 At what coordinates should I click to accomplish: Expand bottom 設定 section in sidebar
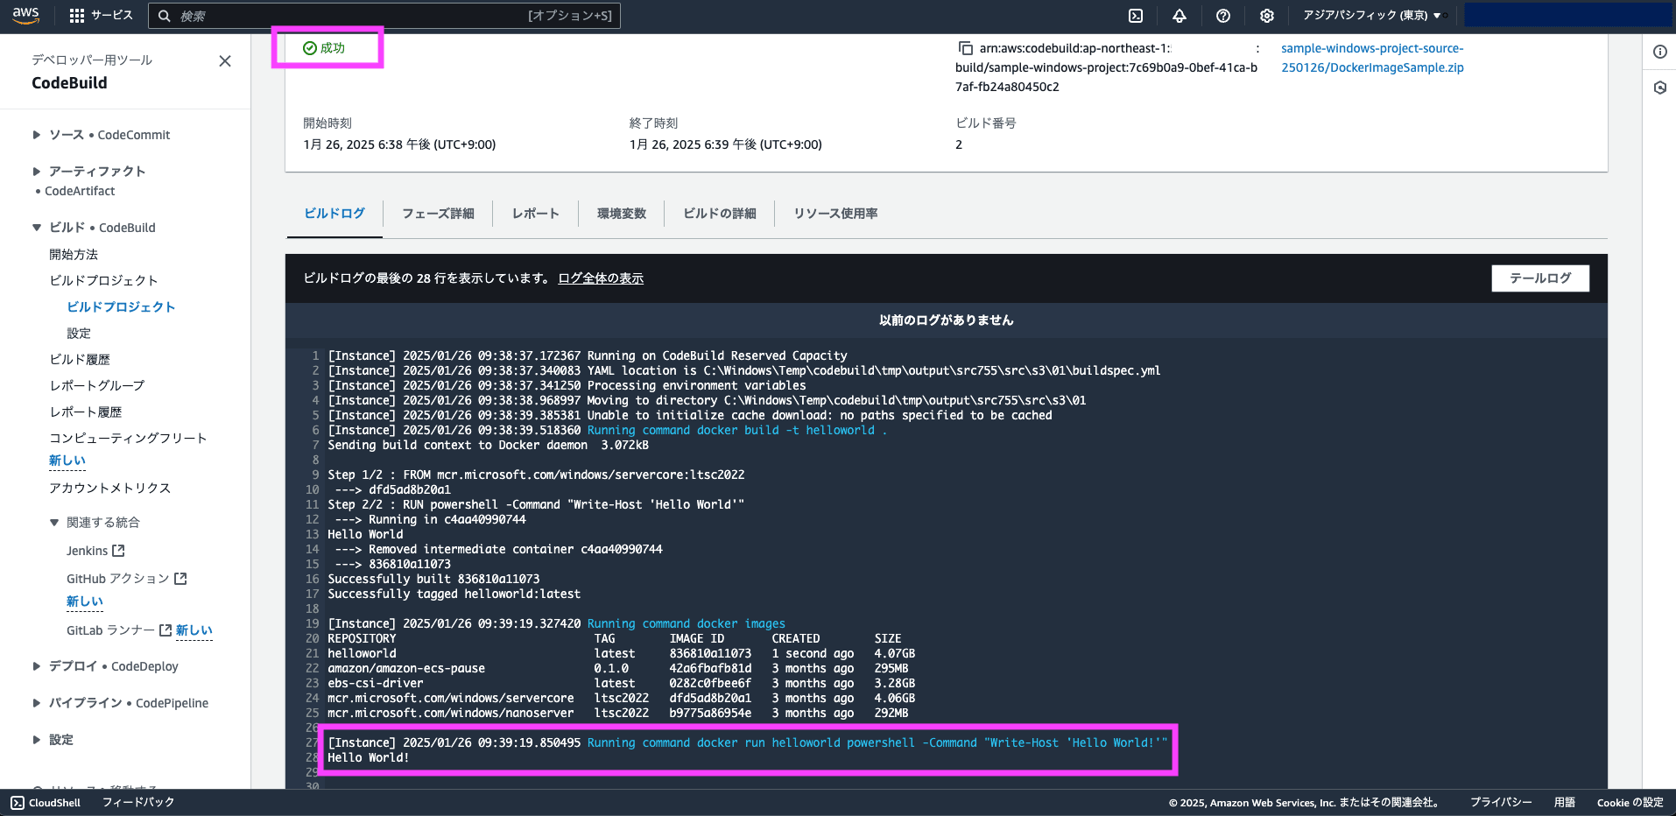point(37,741)
